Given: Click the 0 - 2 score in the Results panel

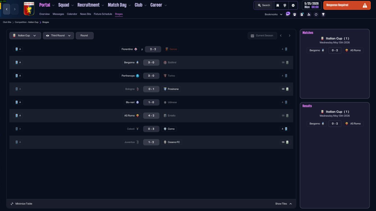Looking at the screenshot, I should tap(335, 124).
